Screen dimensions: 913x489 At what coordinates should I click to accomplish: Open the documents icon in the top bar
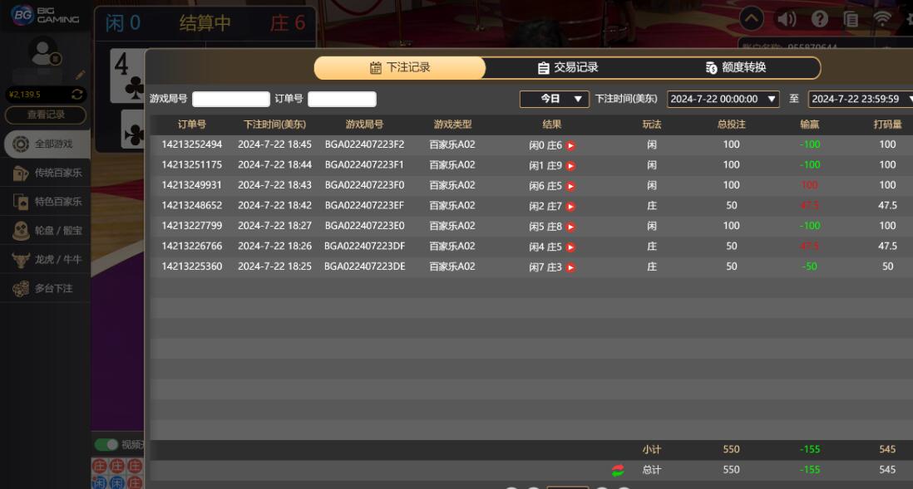tap(851, 19)
